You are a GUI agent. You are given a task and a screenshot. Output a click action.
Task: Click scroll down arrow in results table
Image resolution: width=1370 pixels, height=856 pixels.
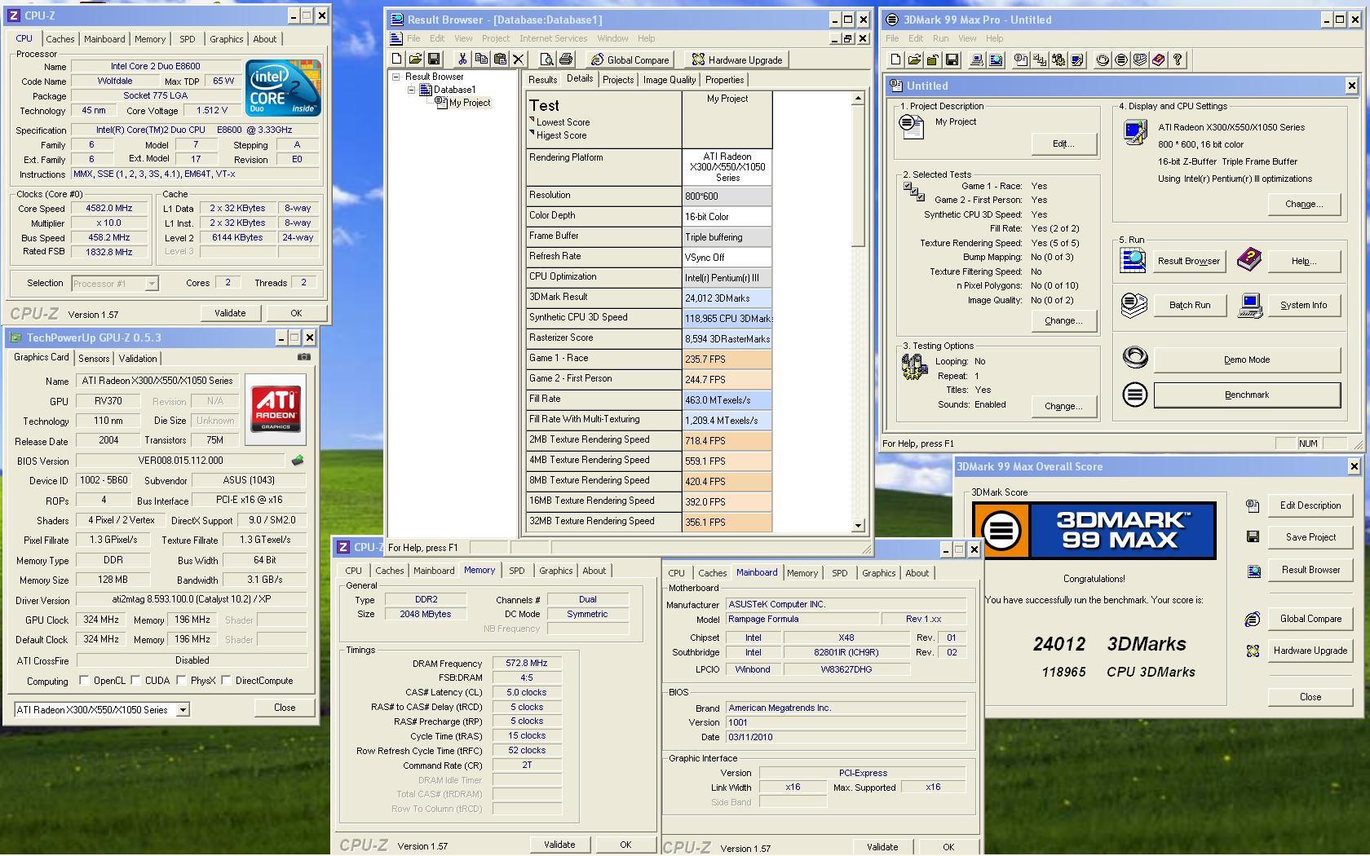[858, 526]
